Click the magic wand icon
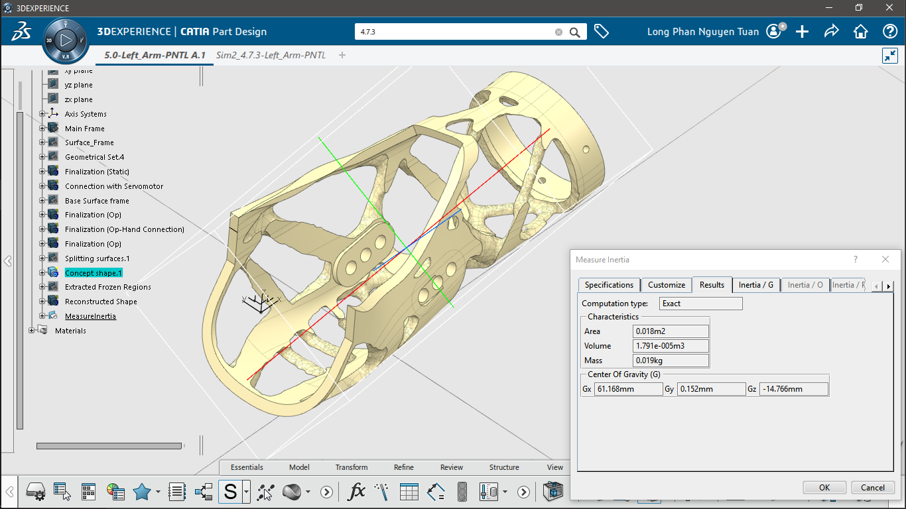The height and width of the screenshot is (509, 906). pyautogui.click(x=382, y=492)
